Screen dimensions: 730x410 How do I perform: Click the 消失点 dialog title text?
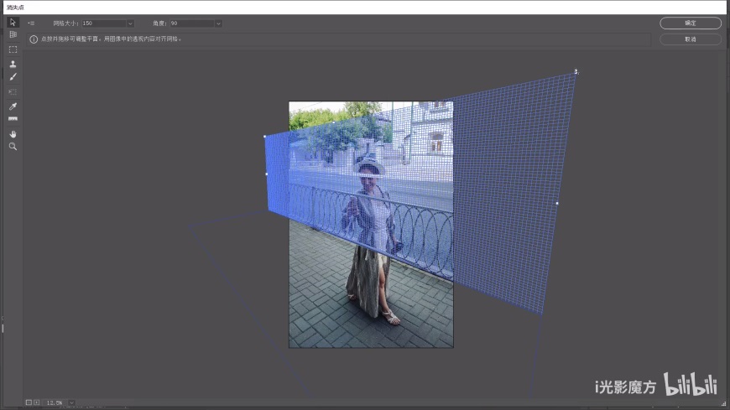coord(15,8)
